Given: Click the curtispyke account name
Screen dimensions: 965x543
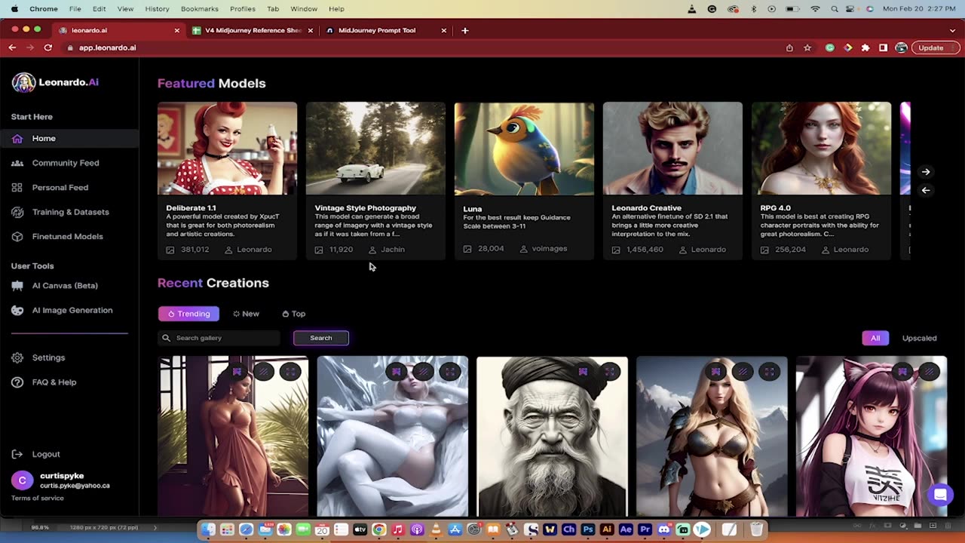Looking at the screenshot, I should click(62, 476).
